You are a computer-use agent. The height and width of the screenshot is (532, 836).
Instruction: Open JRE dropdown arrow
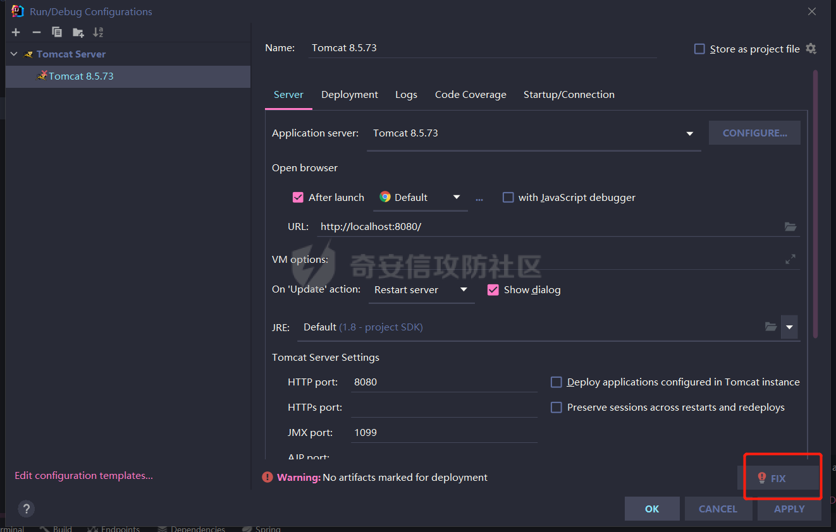789,327
